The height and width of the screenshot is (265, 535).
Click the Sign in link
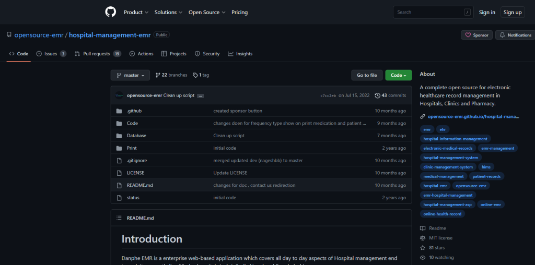[487, 13]
